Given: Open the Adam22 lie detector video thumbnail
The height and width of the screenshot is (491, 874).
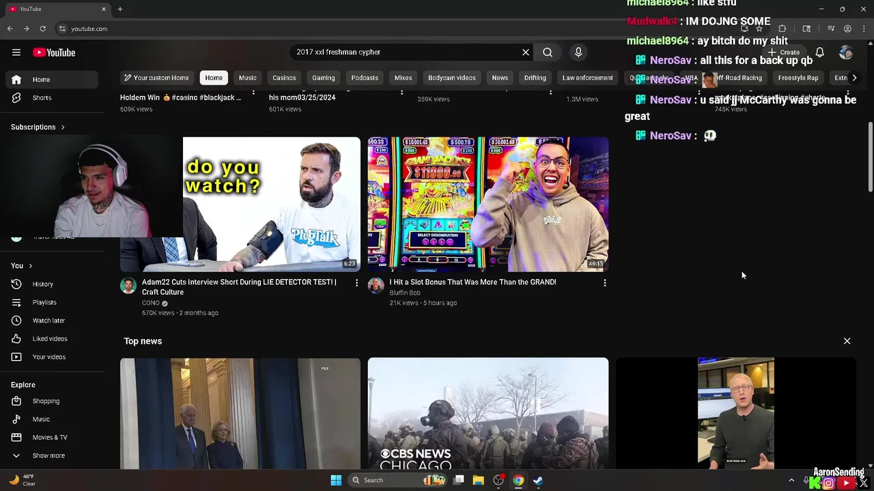Looking at the screenshot, I should (271, 204).
